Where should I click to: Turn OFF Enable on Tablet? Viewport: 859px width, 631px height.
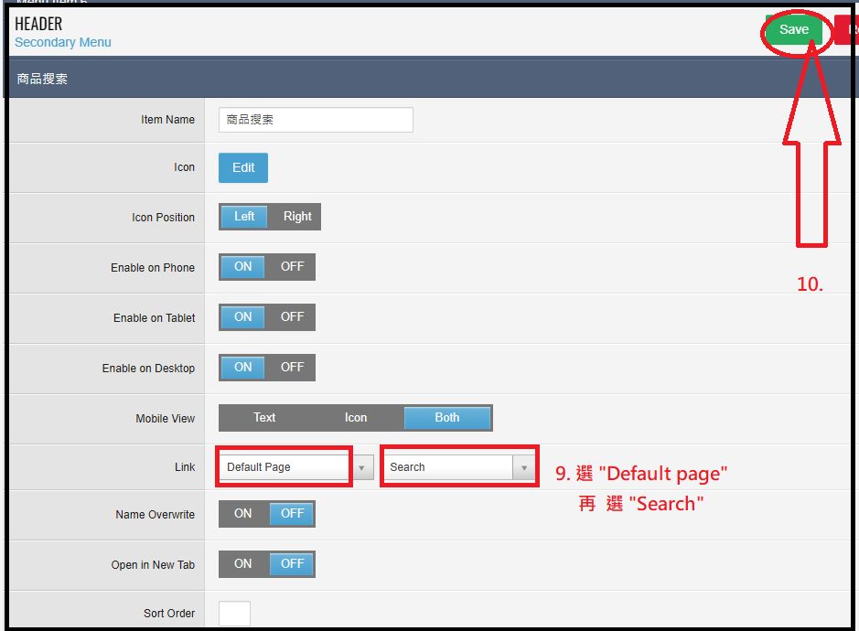pyautogui.click(x=292, y=317)
